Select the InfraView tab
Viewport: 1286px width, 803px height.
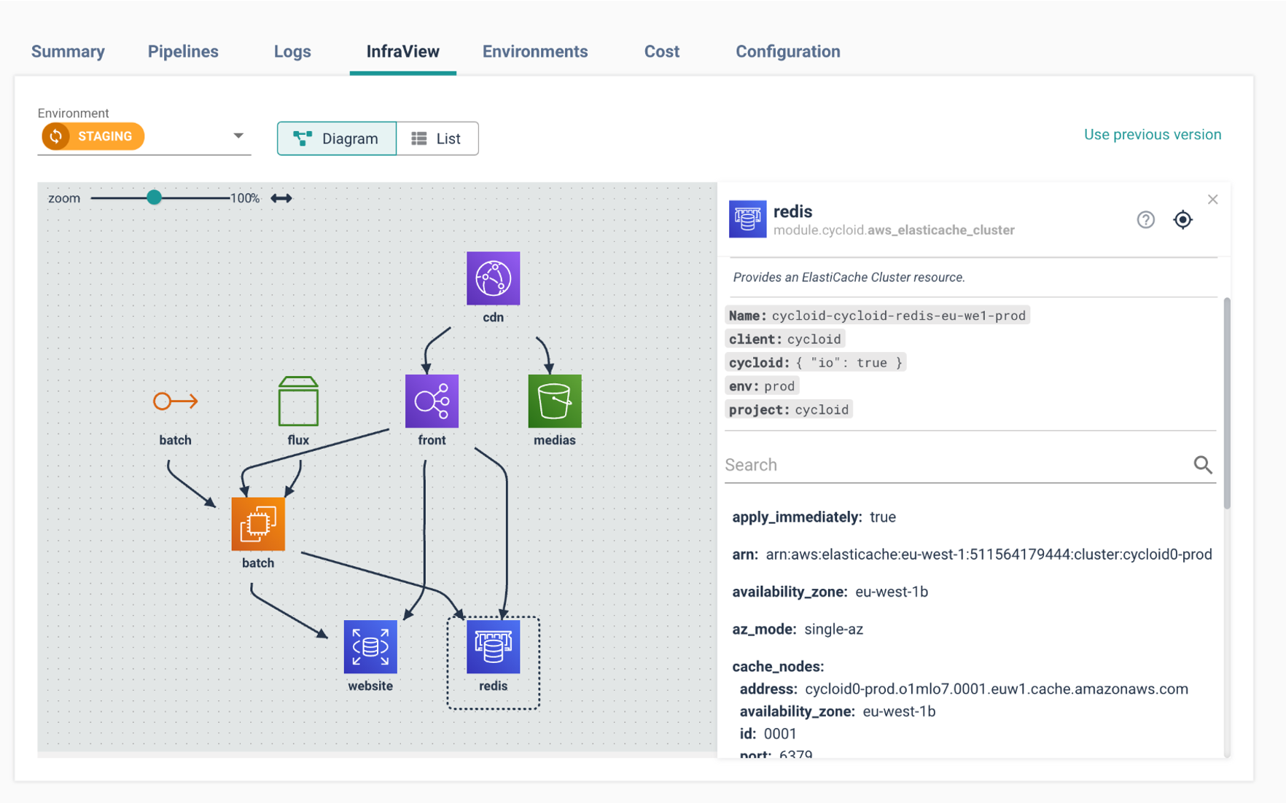tap(402, 52)
